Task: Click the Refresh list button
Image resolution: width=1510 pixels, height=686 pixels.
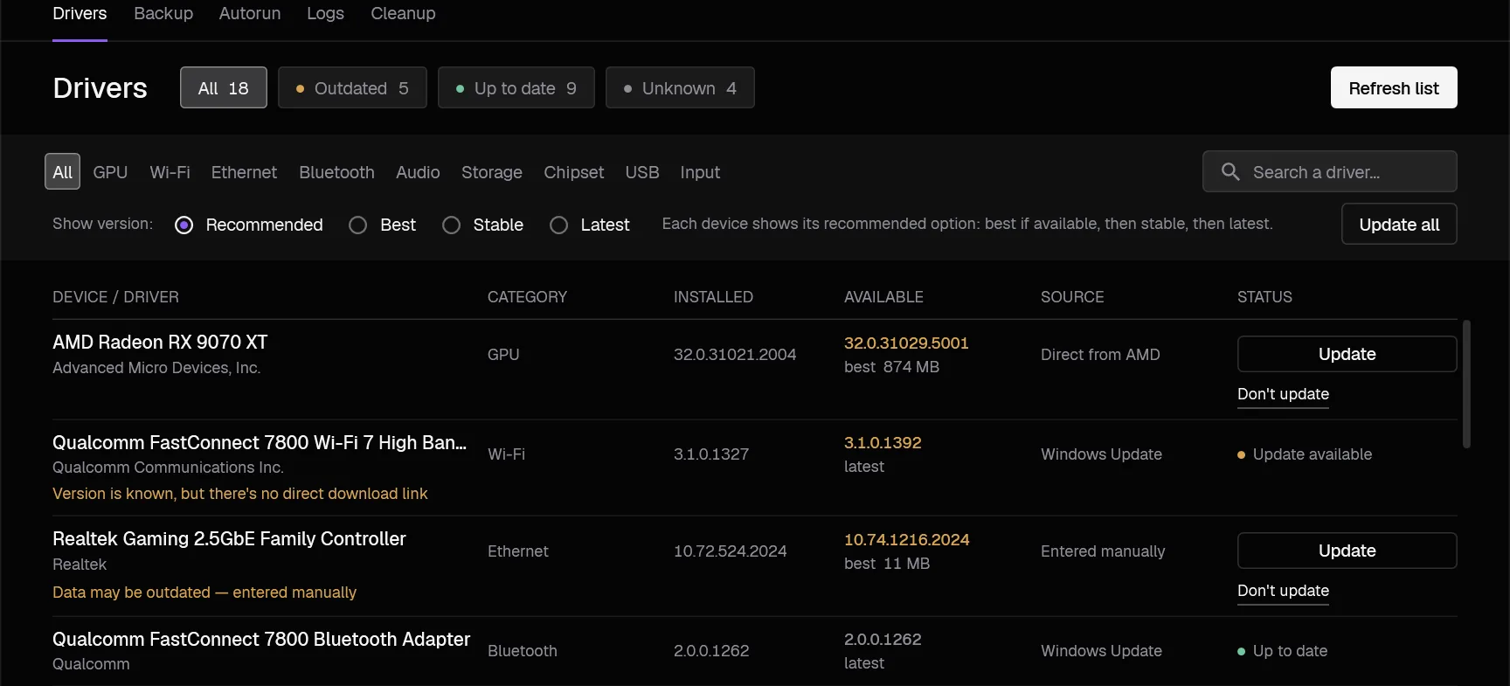Action: [1394, 87]
